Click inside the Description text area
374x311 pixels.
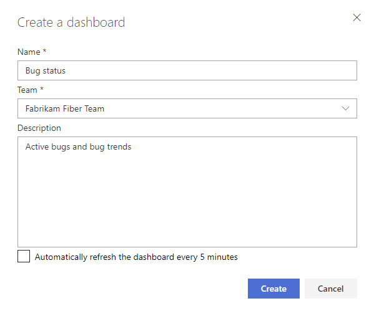pos(187,192)
